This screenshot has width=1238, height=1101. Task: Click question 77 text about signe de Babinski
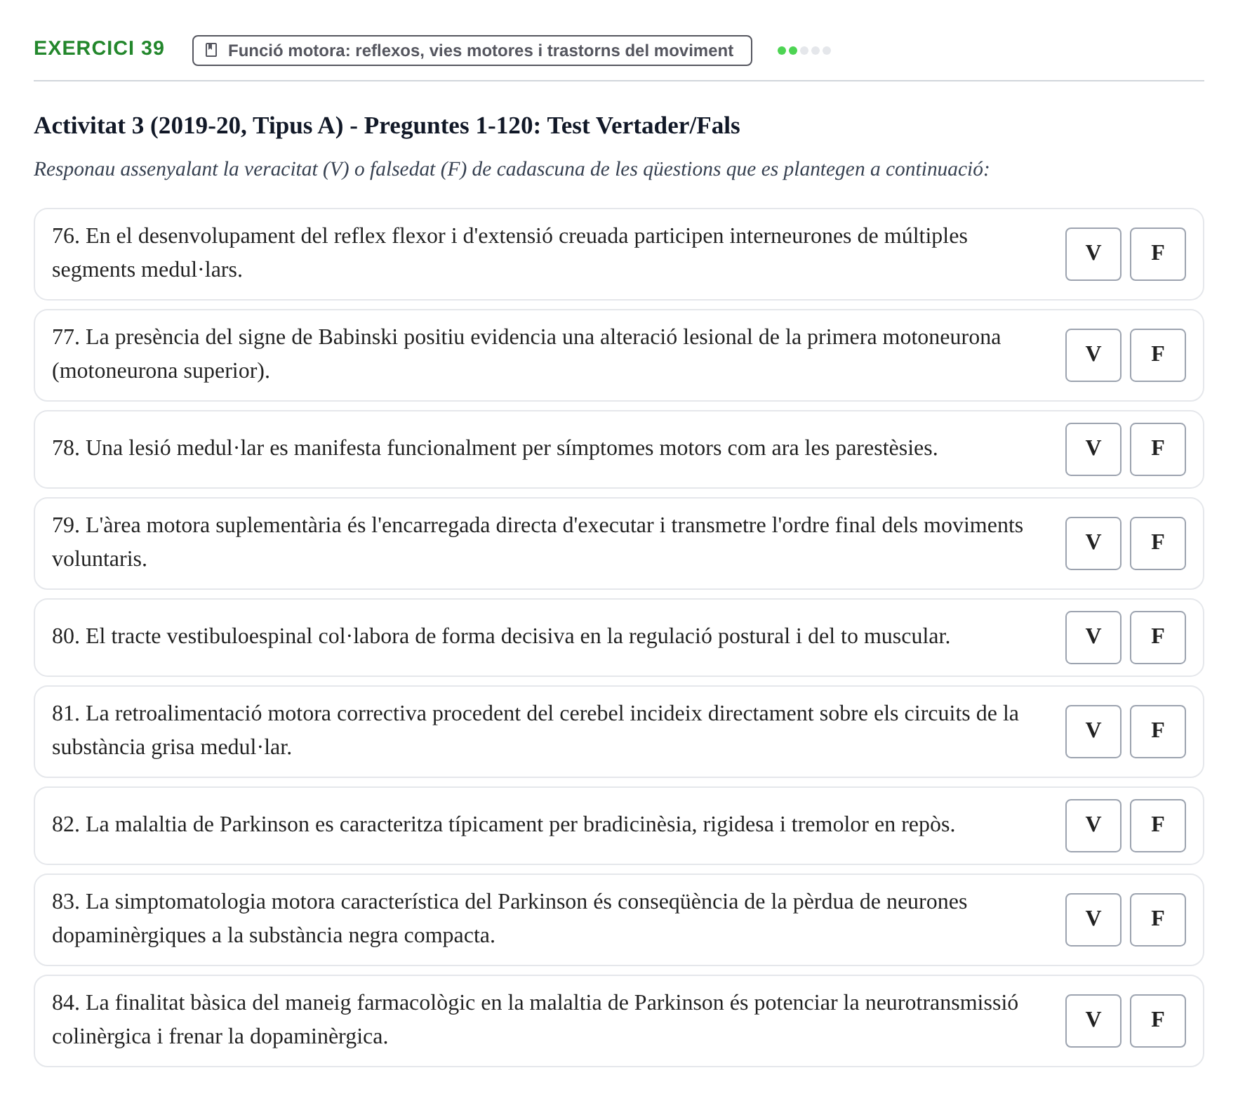[x=526, y=354]
